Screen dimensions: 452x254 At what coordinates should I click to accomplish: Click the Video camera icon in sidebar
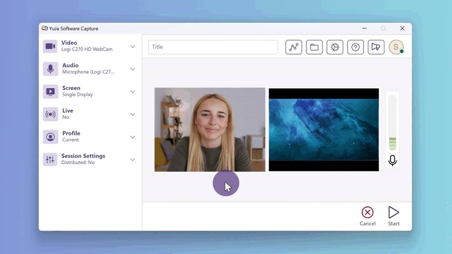click(50, 46)
